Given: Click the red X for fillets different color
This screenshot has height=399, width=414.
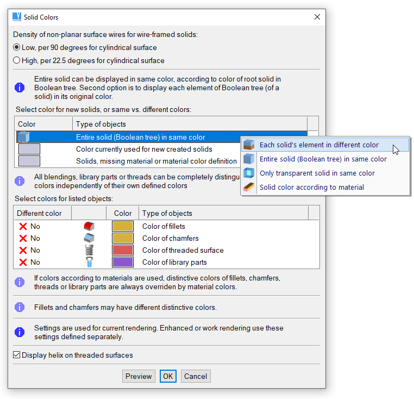Looking at the screenshot, I should (23, 226).
